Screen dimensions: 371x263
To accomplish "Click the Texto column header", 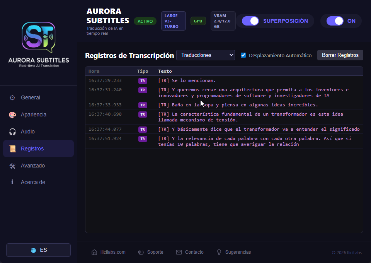I will (165, 71).
